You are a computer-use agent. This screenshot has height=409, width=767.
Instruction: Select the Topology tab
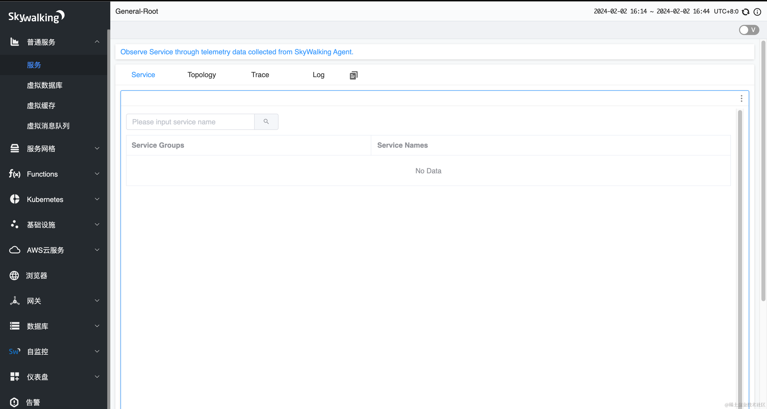click(202, 75)
